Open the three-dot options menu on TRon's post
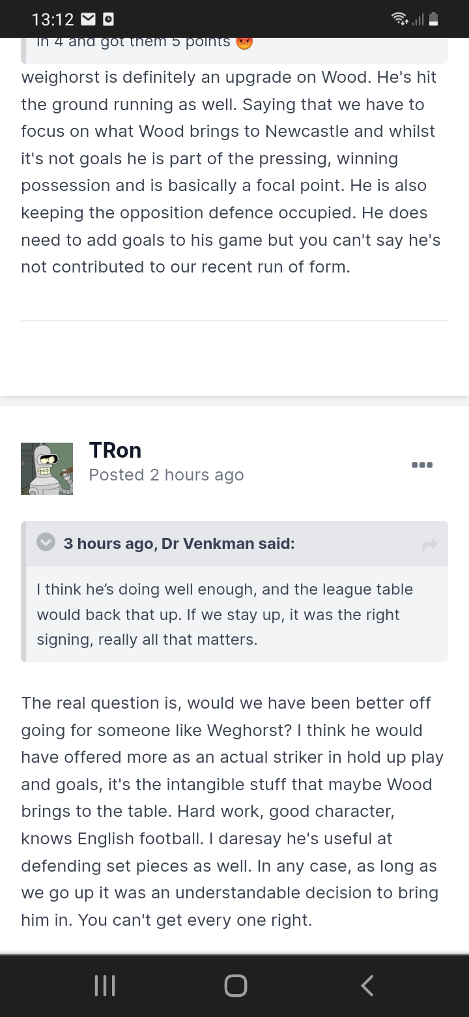469x1017 pixels. tap(422, 465)
